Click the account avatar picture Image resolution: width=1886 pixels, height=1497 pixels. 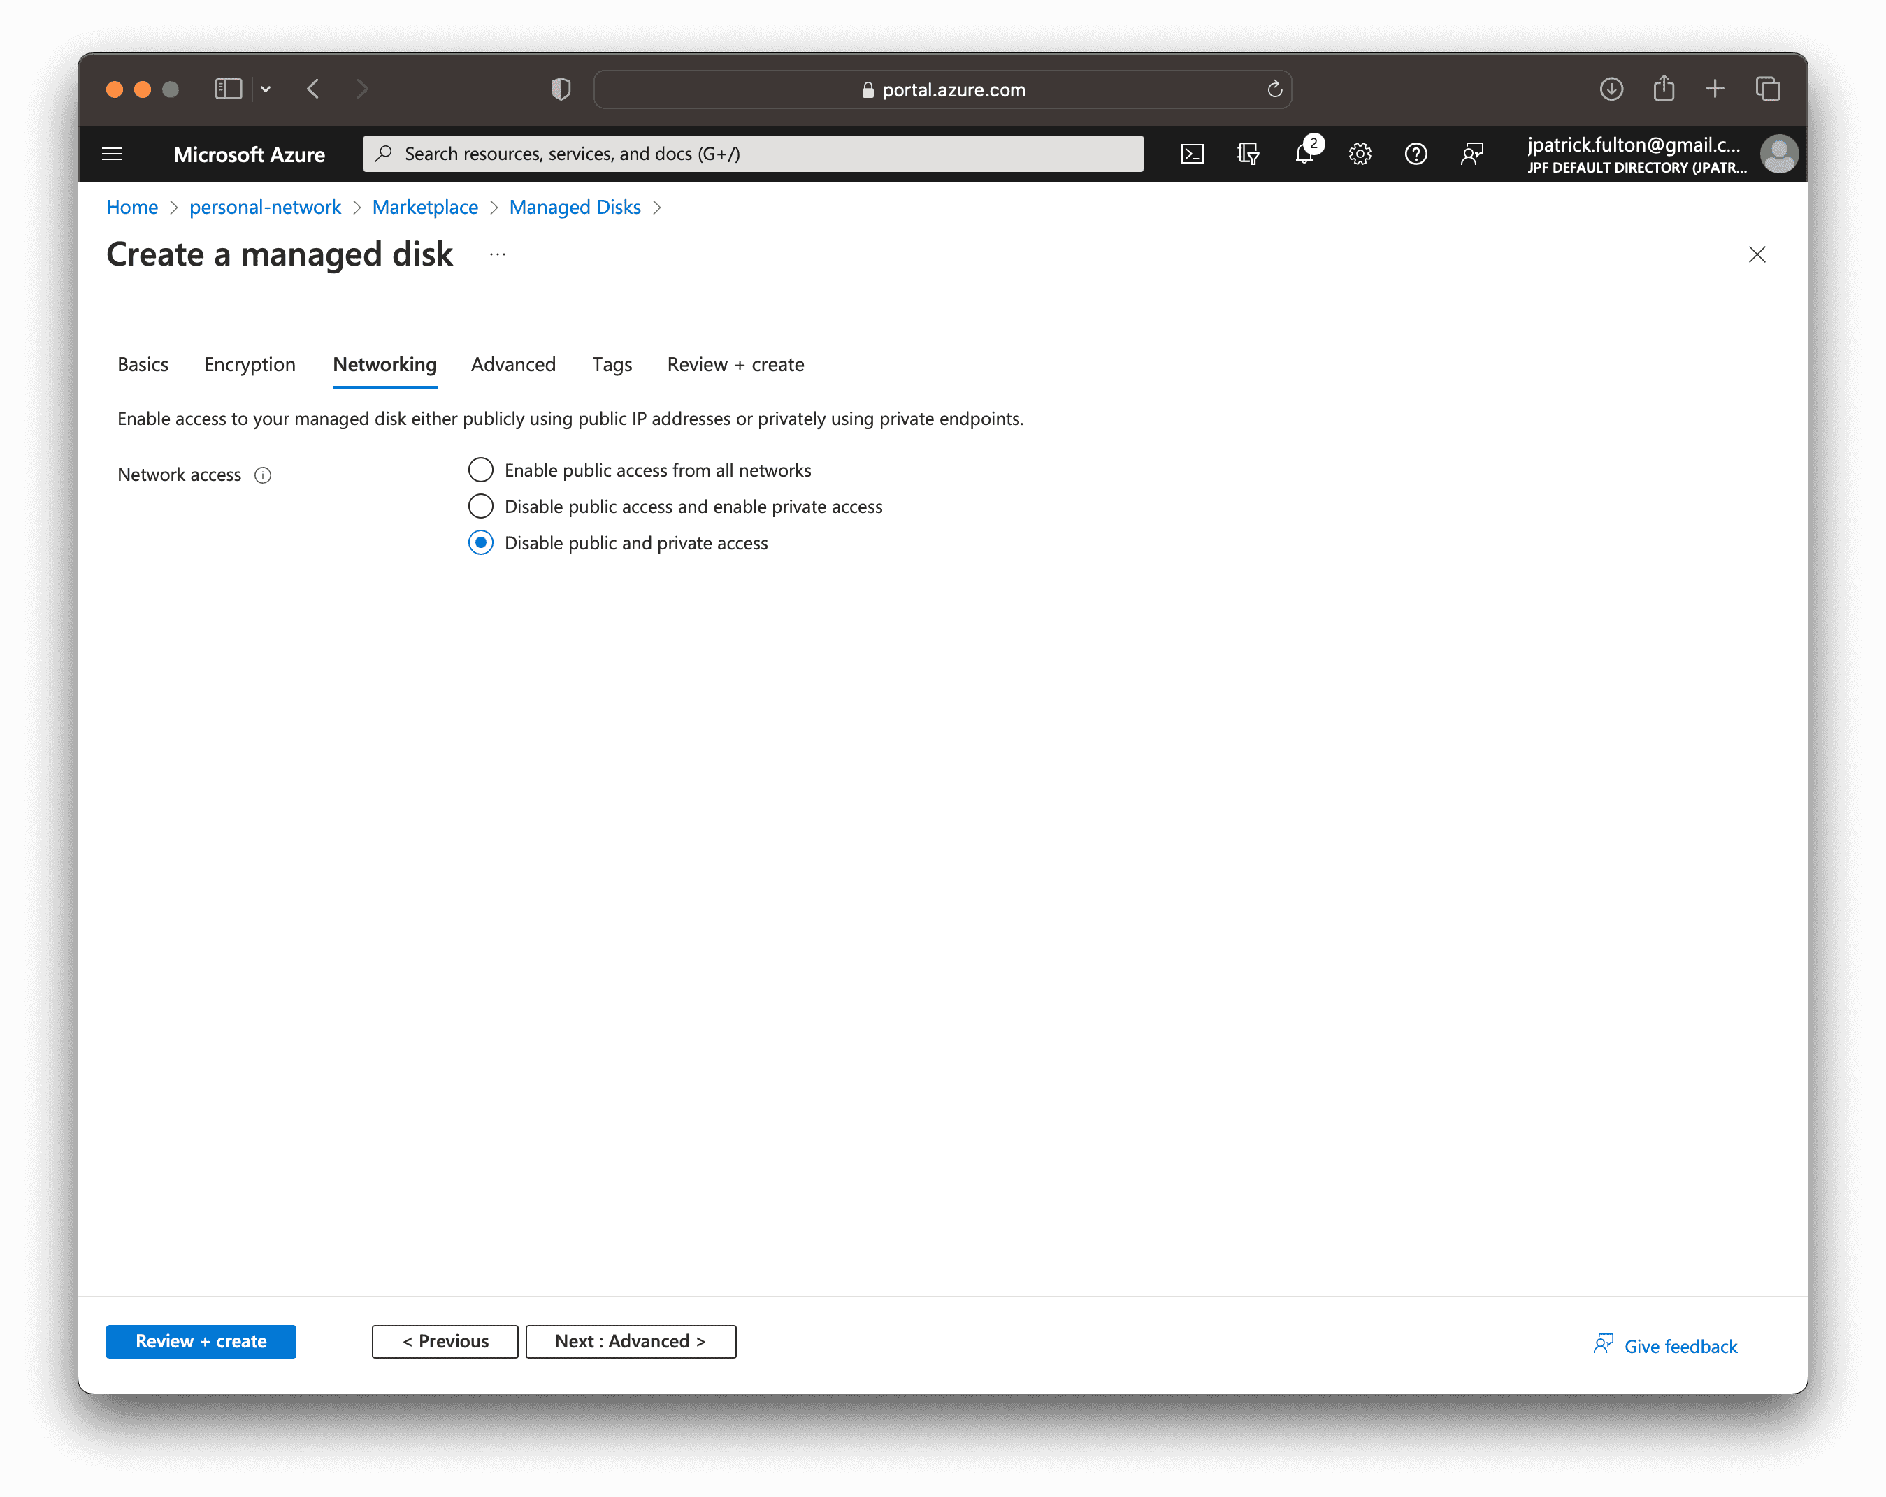(1778, 154)
